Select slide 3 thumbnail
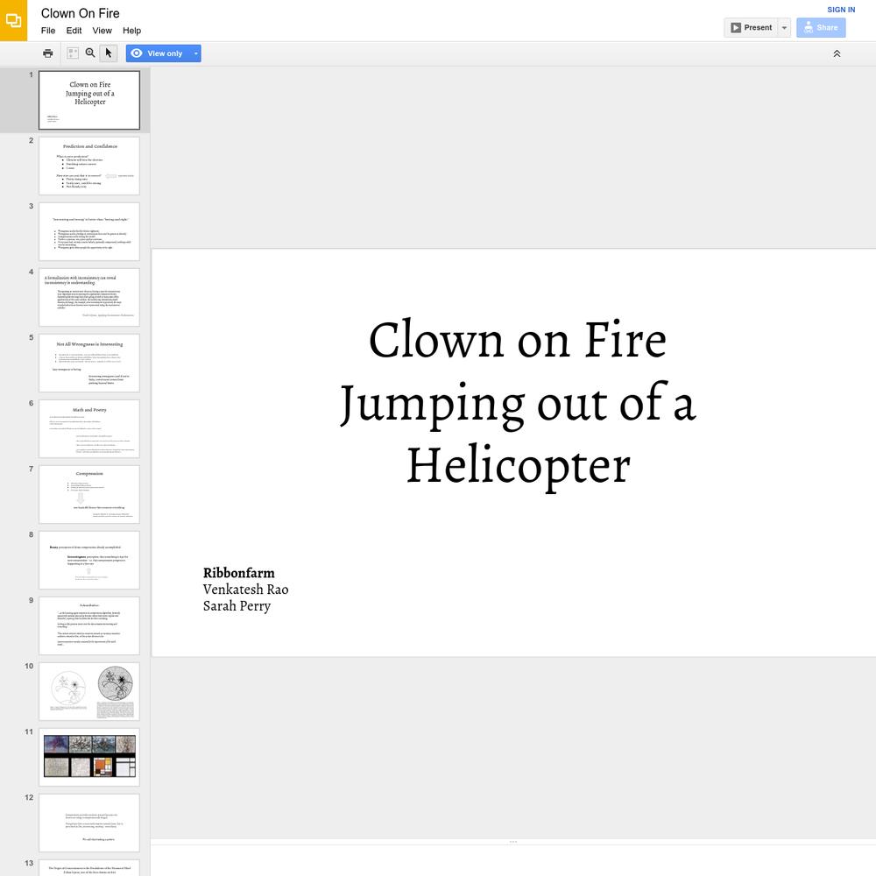This screenshot has width=876, height=876. pyautogui.click(x=89, y=231)
